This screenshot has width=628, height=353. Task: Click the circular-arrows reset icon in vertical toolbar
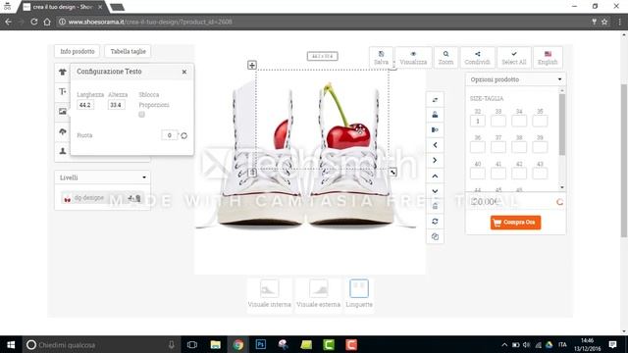(x=435, y=222)
